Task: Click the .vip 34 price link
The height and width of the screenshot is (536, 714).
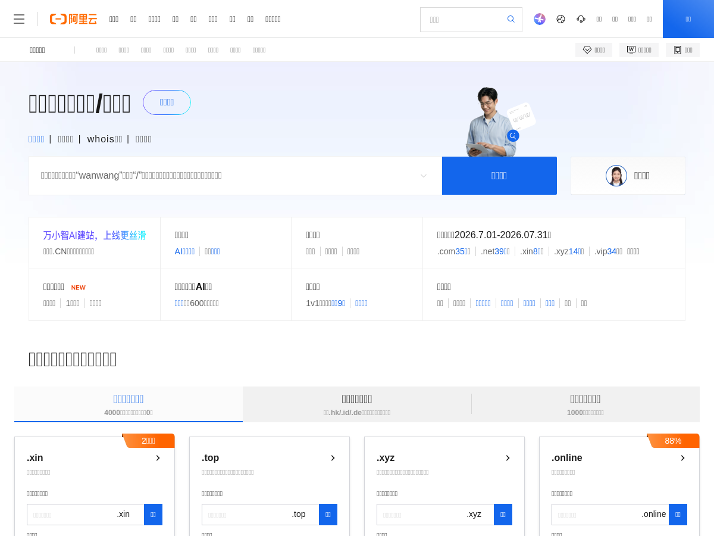Action: 609,251
